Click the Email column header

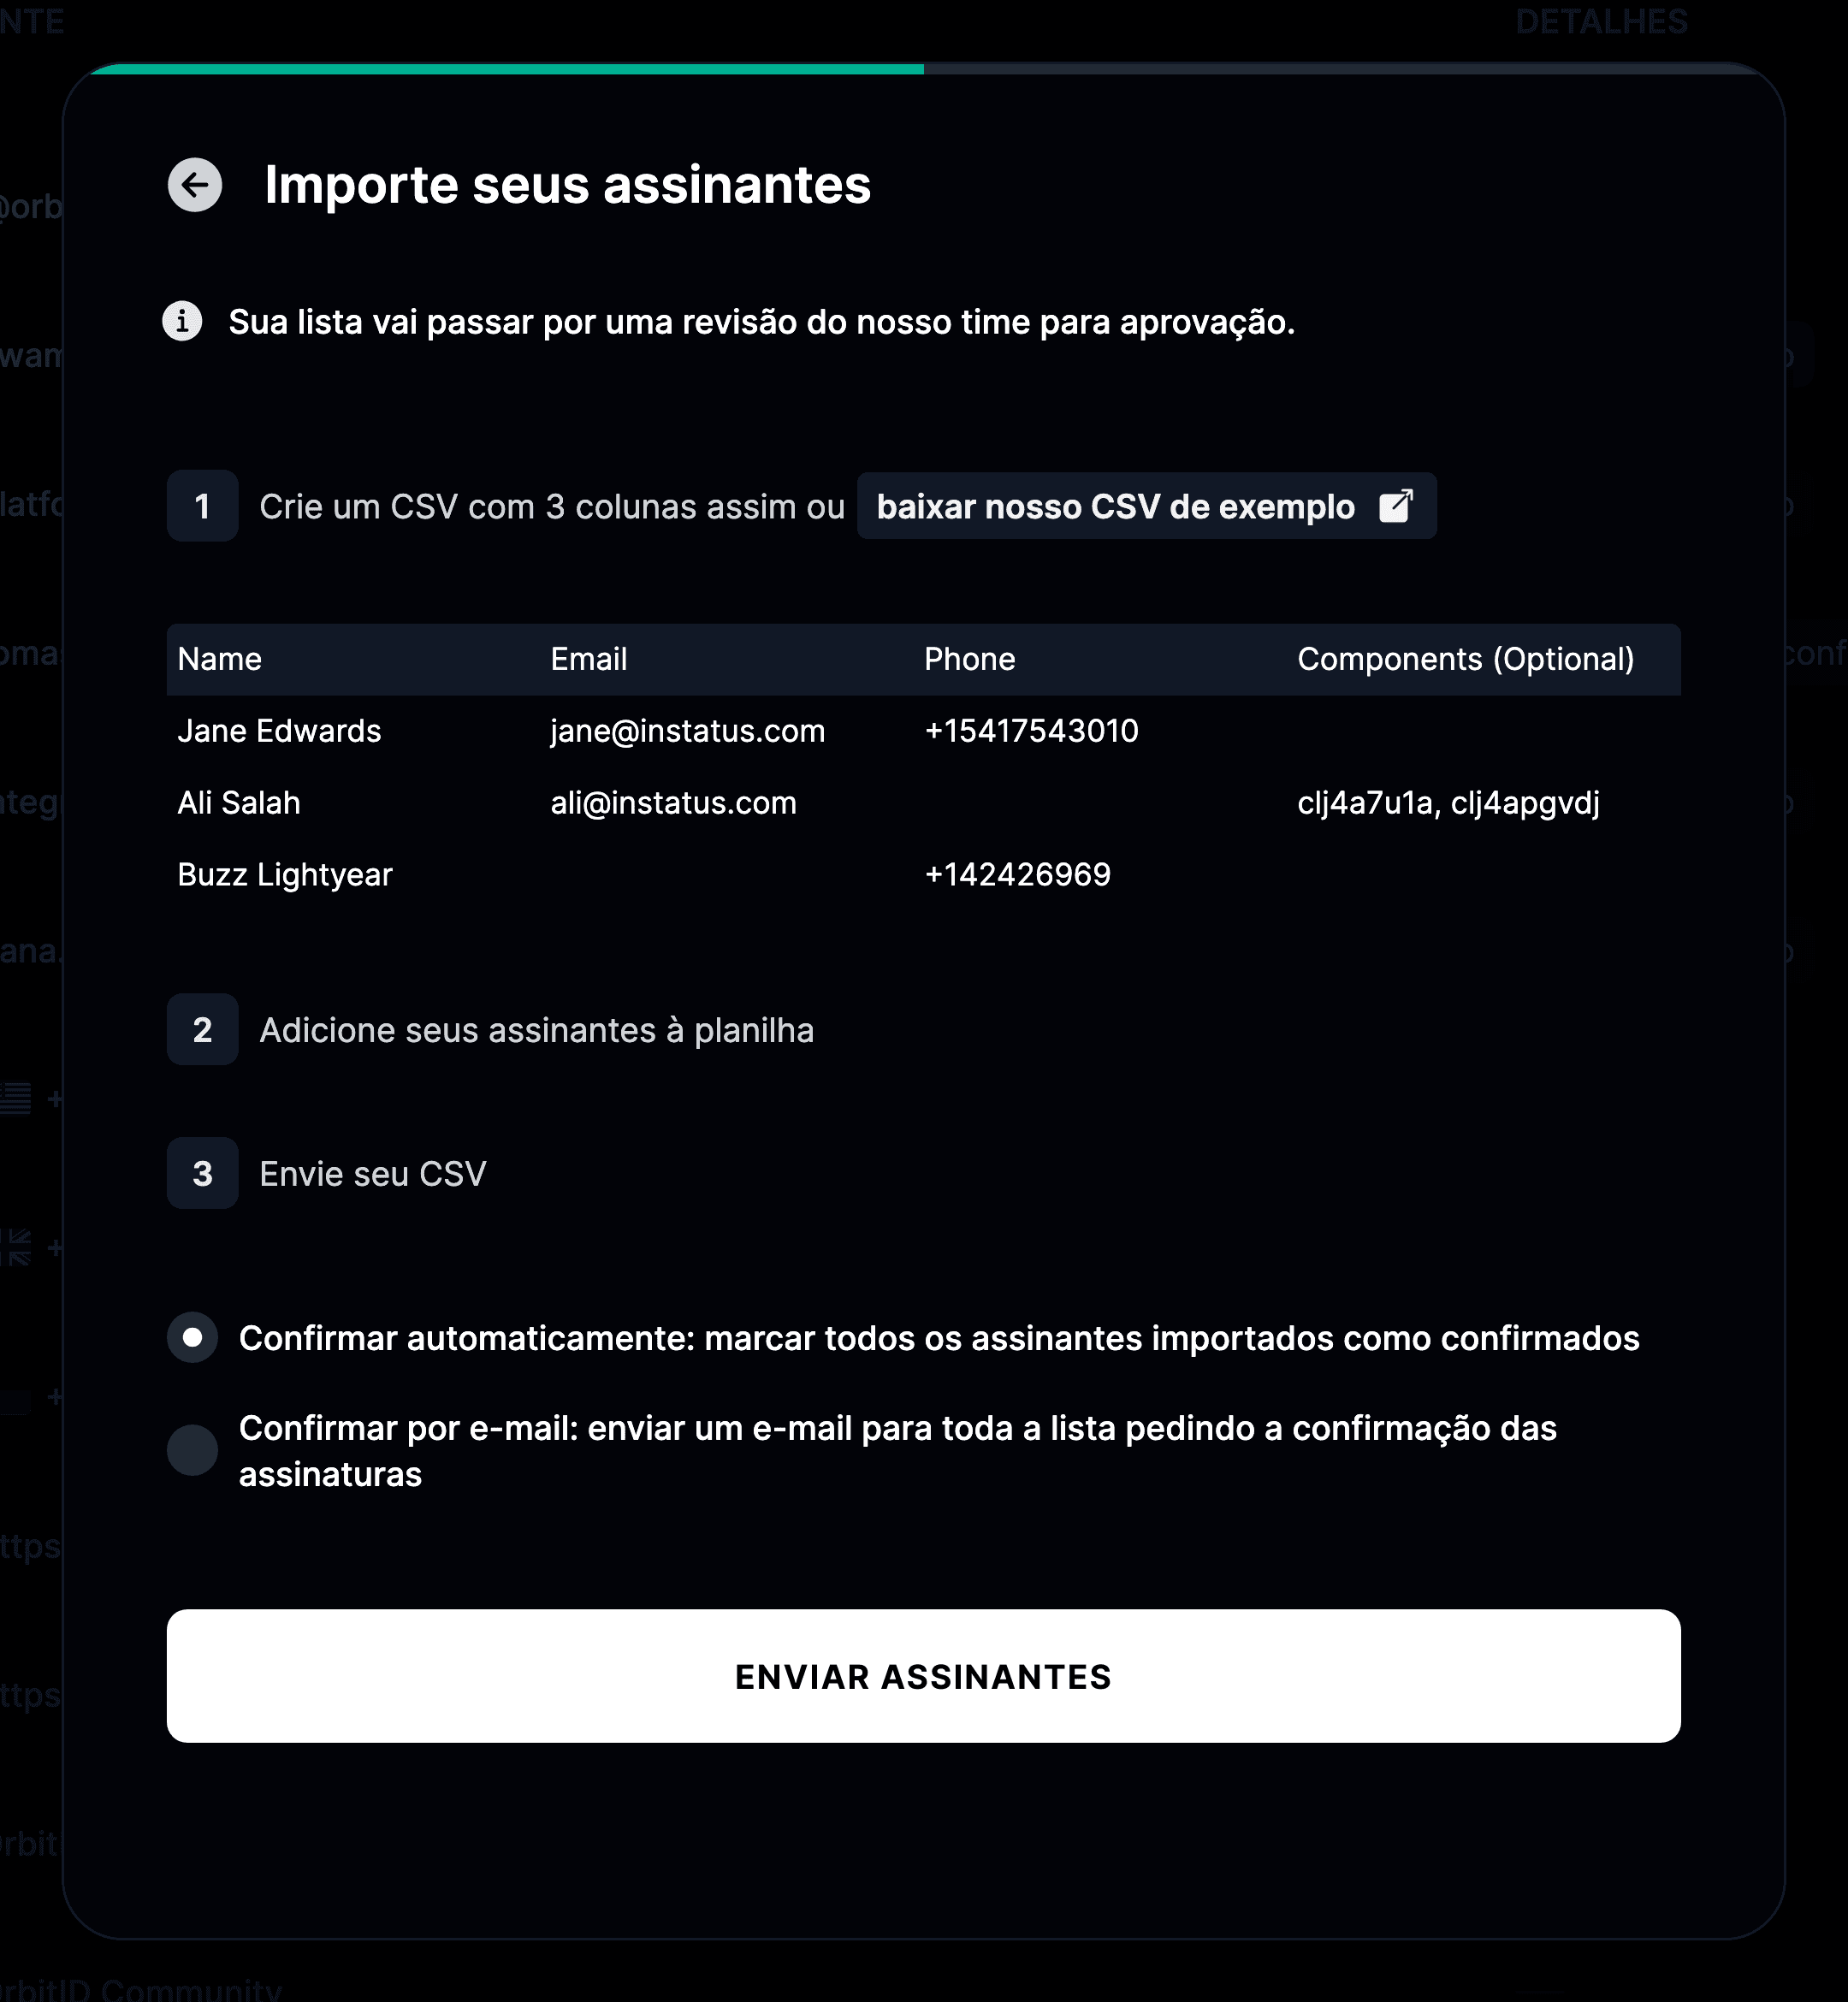(589, 659)
